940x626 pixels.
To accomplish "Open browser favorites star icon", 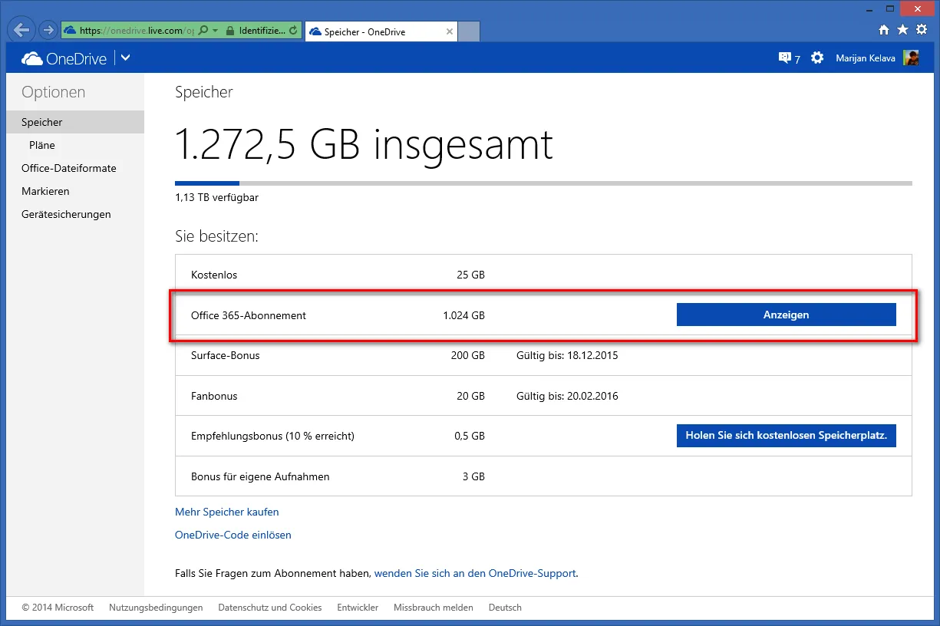I will pos(902,30).
